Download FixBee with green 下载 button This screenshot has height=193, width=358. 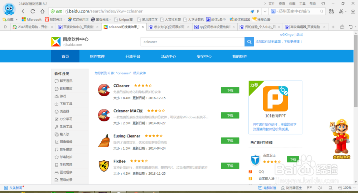point(230,166)
